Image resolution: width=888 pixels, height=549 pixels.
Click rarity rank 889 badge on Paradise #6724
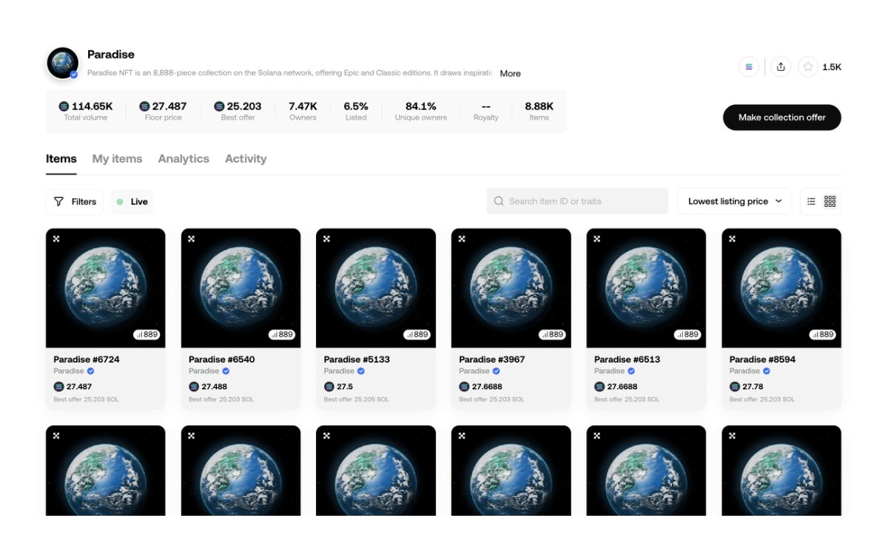tap(147, 335)
